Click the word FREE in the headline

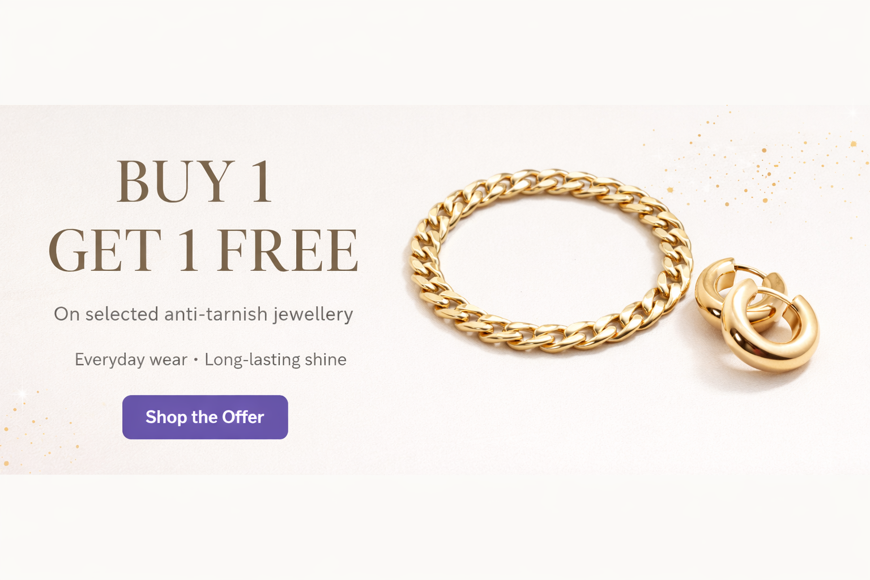coord(288,250)
